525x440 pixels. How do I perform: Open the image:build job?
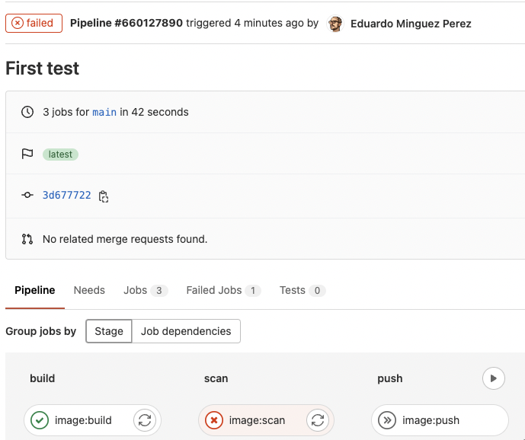(x=83, y=420)
